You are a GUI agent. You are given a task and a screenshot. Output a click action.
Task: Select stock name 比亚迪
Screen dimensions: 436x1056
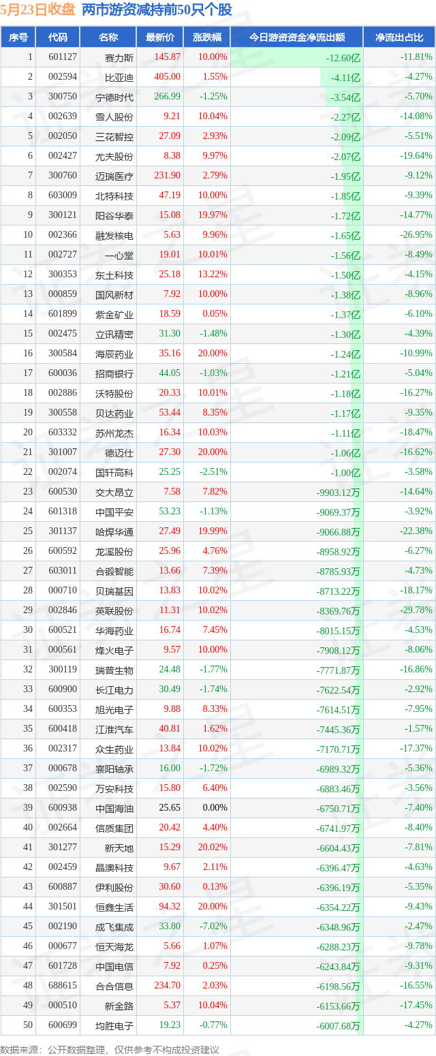click(x=119, y=78)
